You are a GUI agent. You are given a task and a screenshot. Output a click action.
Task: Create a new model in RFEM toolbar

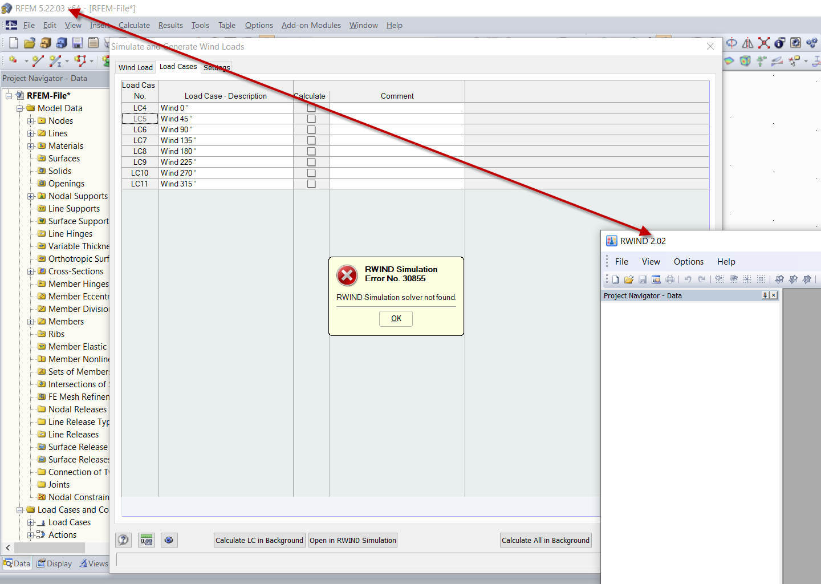pos(14,43)
